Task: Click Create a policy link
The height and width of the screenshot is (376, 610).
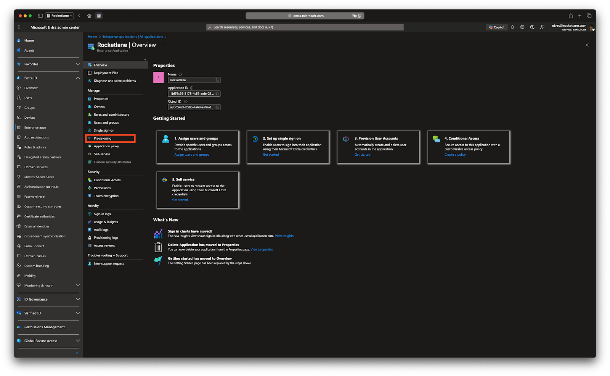Action: pyautogui.click(x=455, y=155)
